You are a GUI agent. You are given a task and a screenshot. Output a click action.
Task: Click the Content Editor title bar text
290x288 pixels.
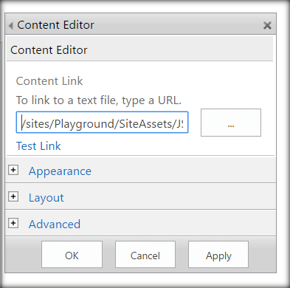55,25
